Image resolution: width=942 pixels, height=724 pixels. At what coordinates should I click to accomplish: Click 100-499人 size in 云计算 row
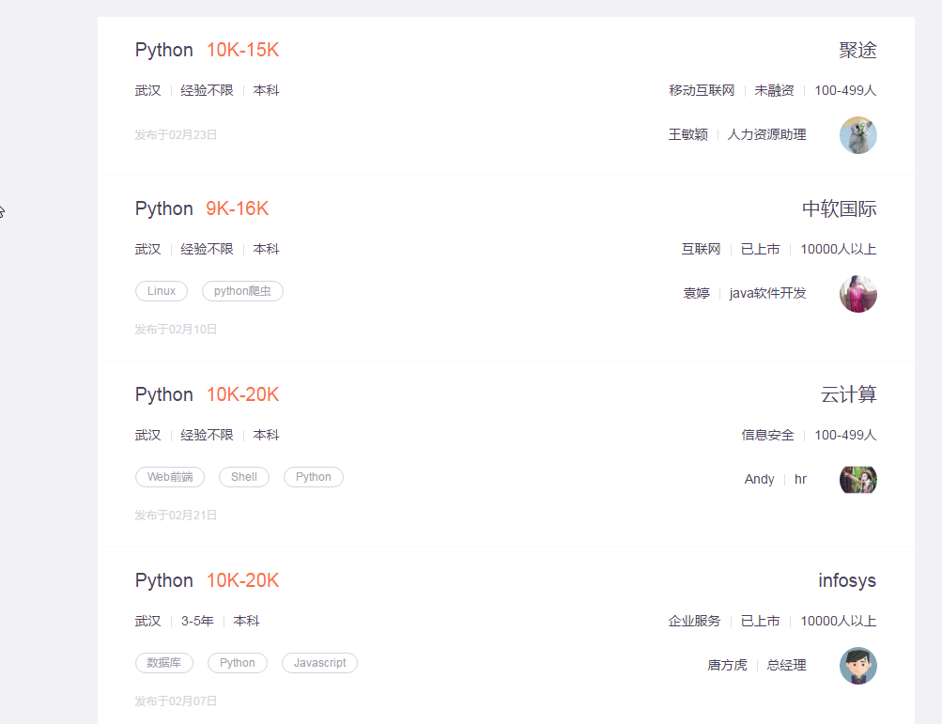pos(845,435)
